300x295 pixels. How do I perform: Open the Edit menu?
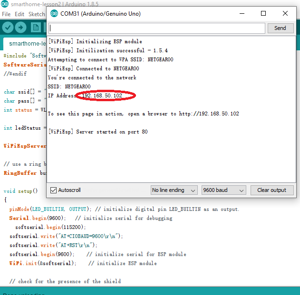(19, 14)
